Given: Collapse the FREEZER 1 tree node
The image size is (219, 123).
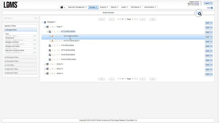Looking at the screenshot, I should point(42,22).
